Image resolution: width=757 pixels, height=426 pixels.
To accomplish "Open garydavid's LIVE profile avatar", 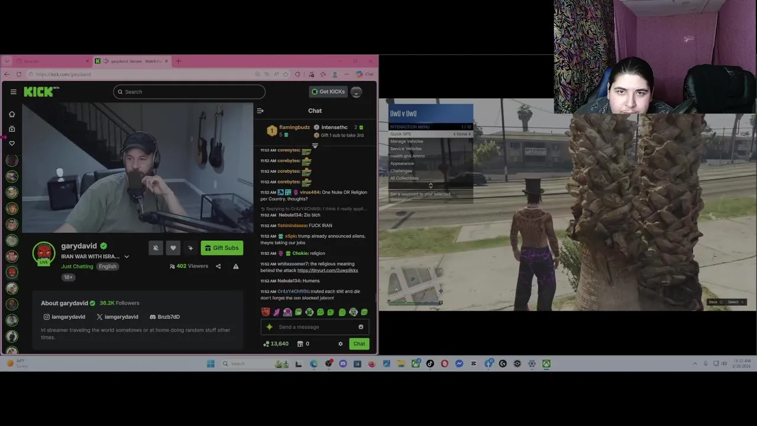I will coord(44,253).
